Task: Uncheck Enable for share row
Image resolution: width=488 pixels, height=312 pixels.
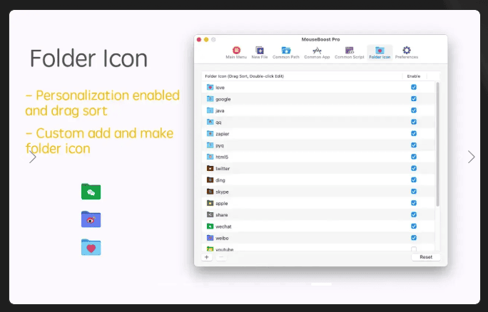Action: [414, 214]
